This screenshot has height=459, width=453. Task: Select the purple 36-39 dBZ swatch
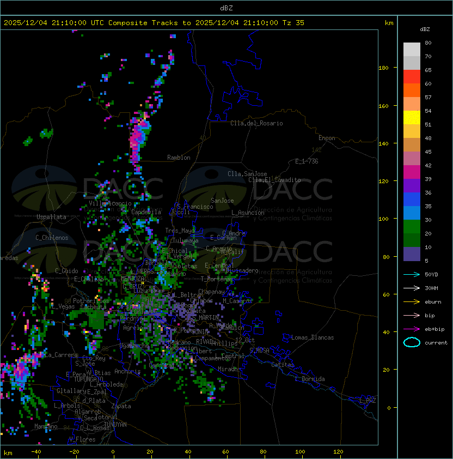point(412,185)
